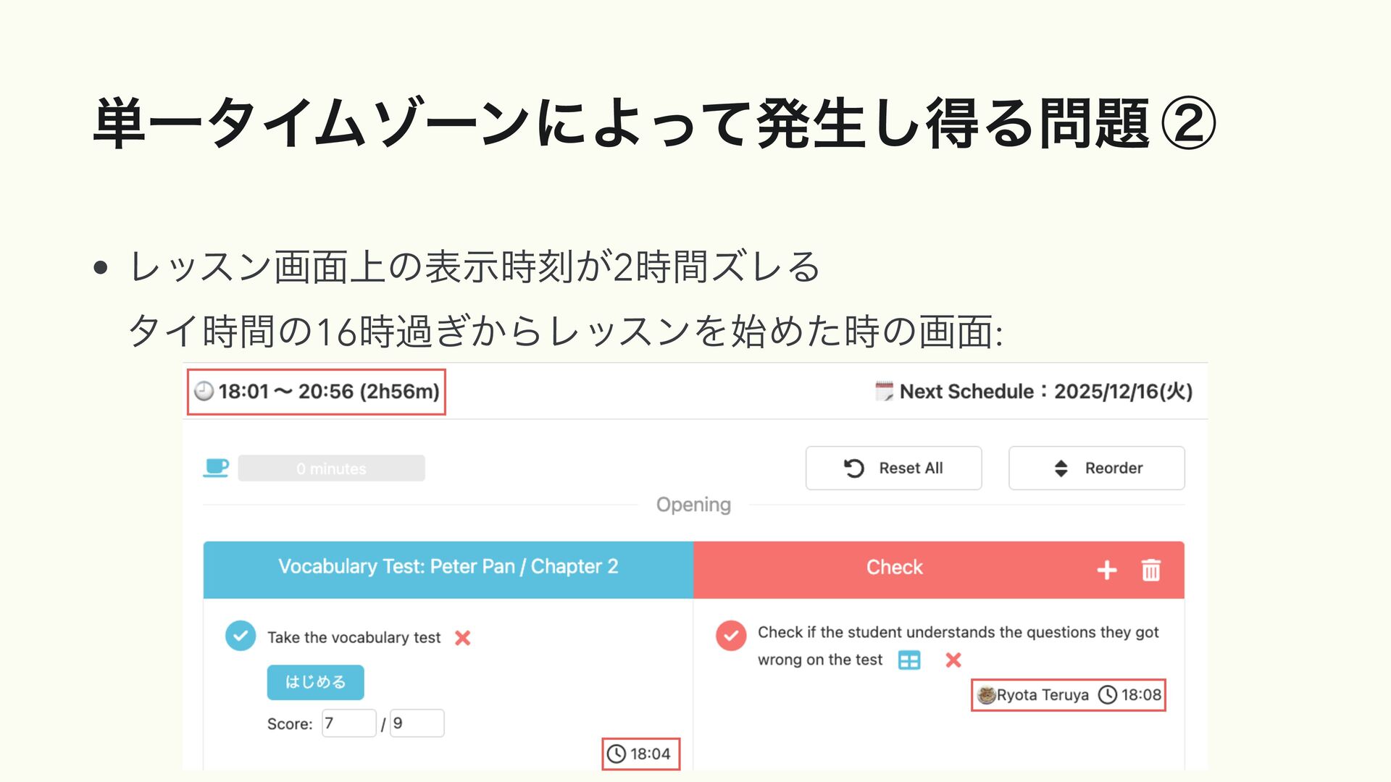Toggle red checkmark for Check if student understands
The width and height of the screenshot is (1391, 782).
pyautogui.click(x=731, y=636)
